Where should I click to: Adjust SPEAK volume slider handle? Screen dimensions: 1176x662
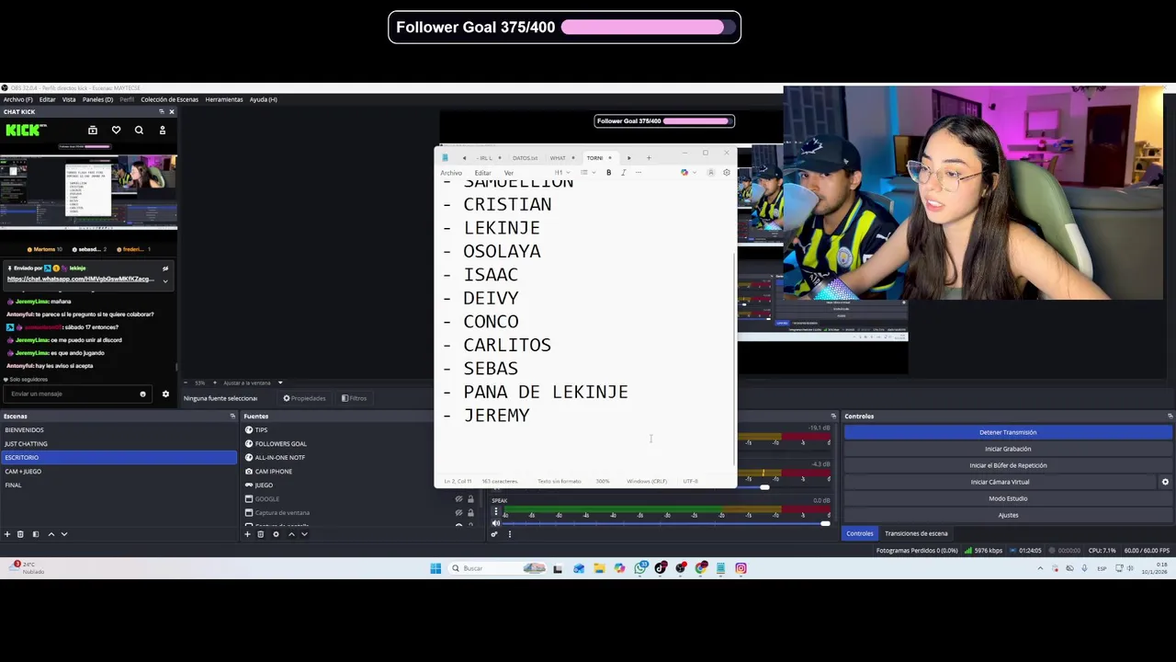[x=825, y=524]
